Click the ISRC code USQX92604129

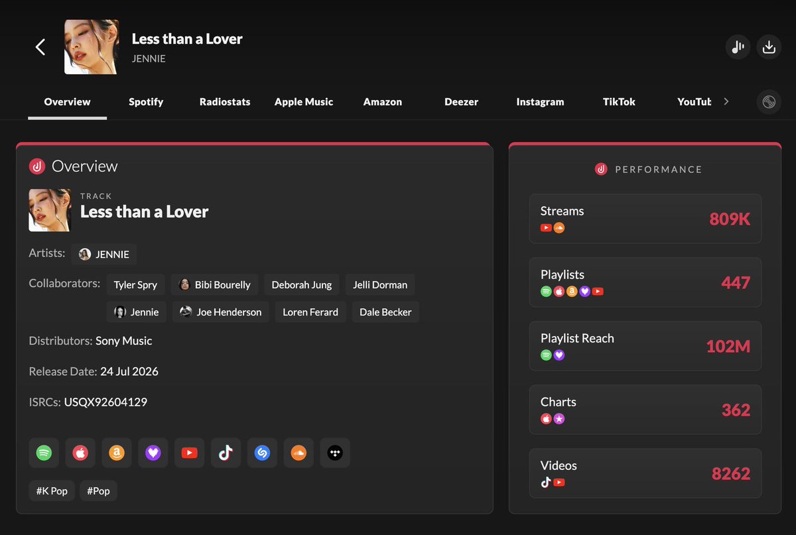[105, 402]
